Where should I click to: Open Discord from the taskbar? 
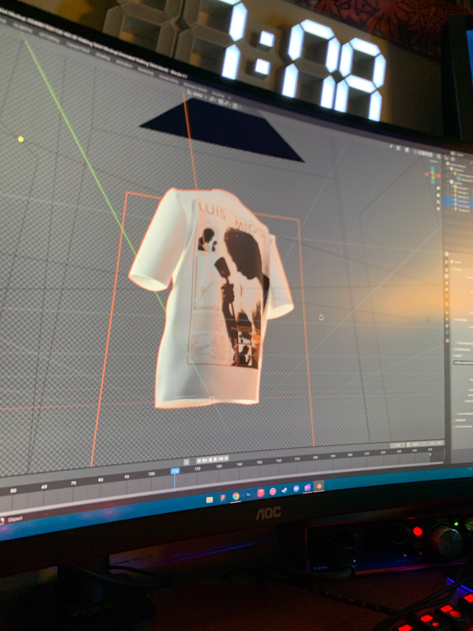click(296, 489)
